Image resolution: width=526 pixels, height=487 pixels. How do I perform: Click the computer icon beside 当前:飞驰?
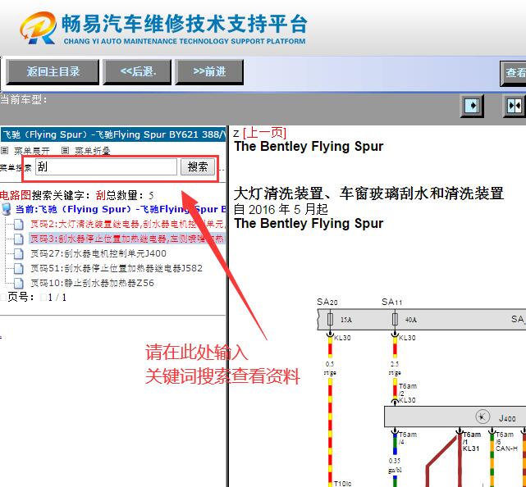coord(6,210)
